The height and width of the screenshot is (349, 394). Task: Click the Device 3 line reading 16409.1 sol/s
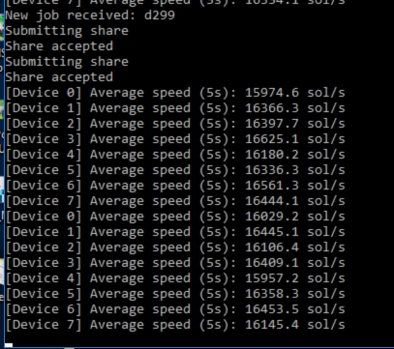pyautogui.click(x=175, y=263)
